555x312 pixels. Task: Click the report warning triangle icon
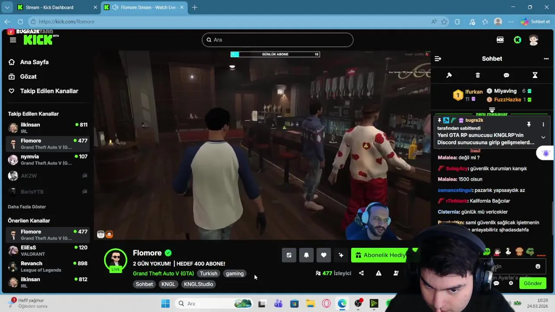click(379, 273)
